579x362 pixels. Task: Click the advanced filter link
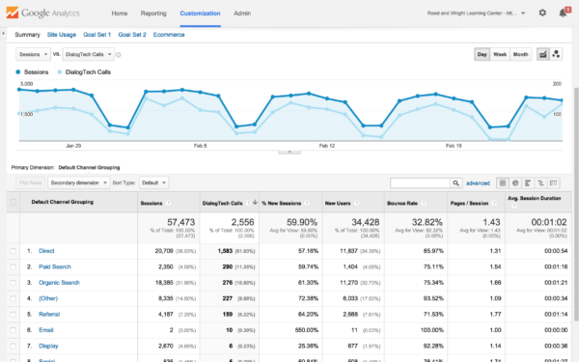click(x=478, y=183)
